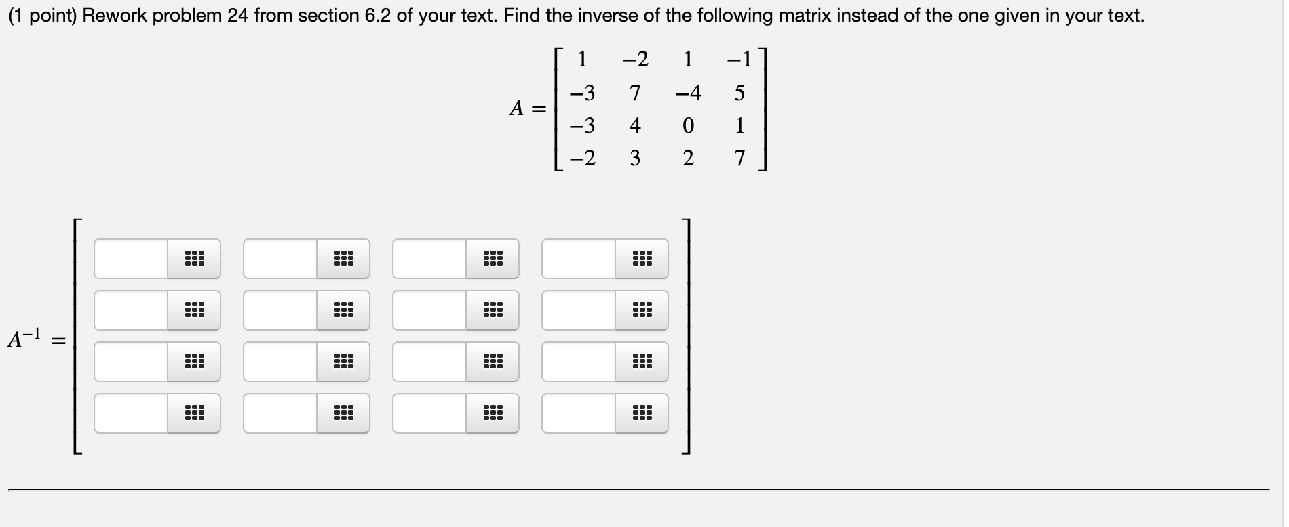
Task: Click the answer box for row 3, column 3
Action: click(x=428, y=362)
